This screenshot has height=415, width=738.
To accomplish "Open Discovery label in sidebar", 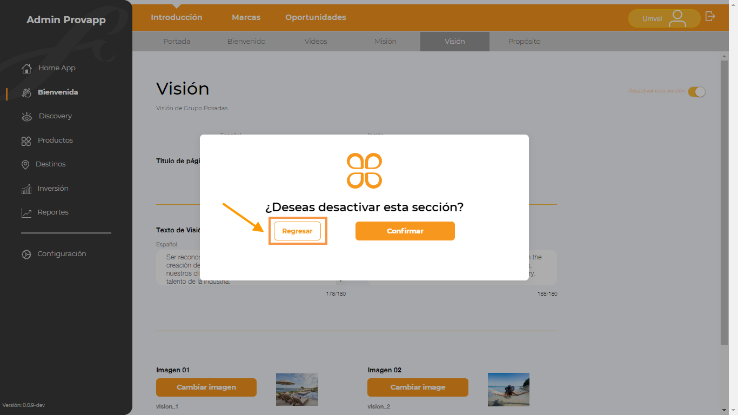I will pyautogui.click(x=55, y=116).
